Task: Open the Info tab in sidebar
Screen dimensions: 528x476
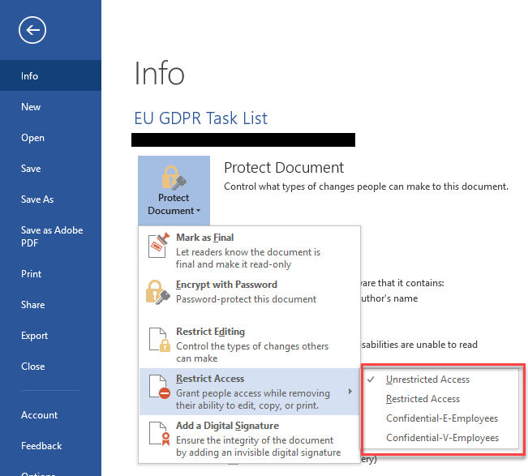Action: point(50,75)
